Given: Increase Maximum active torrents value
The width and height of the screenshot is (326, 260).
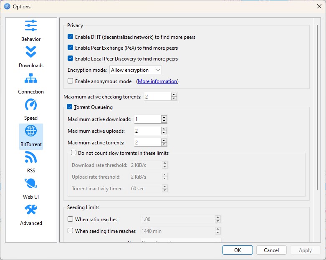Looking at the screenshot, I should click(x=164, y=141).
